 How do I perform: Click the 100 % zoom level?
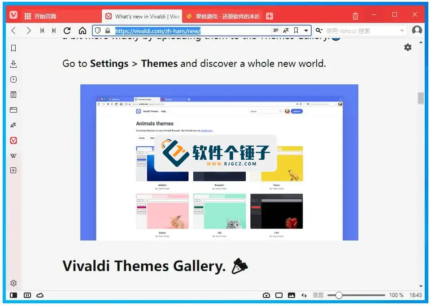[396, 295]
